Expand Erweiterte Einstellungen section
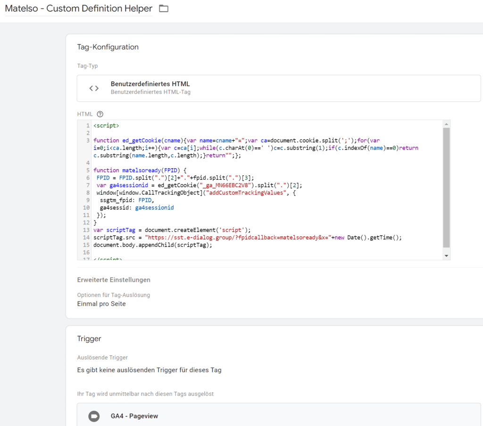Screen dimensions: 483x426 [114, 280]
